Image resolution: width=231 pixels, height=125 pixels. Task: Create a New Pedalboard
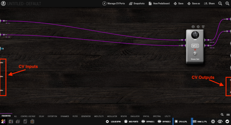pyautogui.click(x=159, y=3)
